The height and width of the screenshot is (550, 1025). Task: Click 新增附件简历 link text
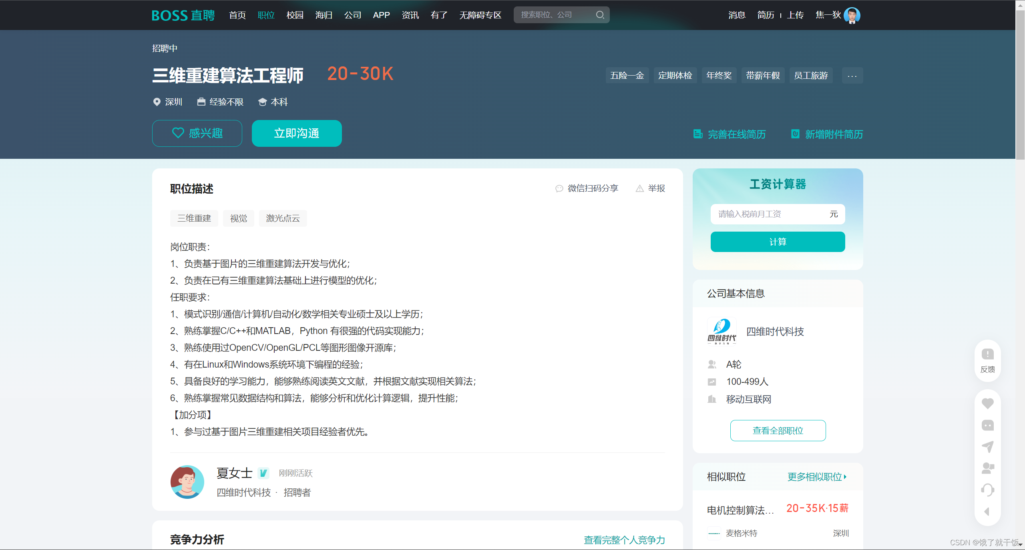tap(834, 134)
